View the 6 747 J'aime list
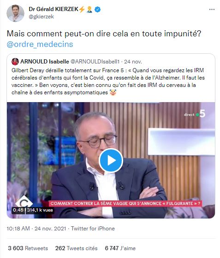220x258 pixels. coord(120,248)
